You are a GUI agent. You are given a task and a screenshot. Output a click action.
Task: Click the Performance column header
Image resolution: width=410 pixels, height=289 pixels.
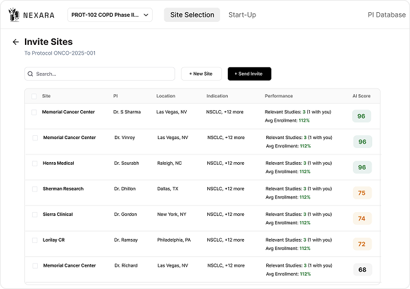pyautogui.click(x=278, y=96)
